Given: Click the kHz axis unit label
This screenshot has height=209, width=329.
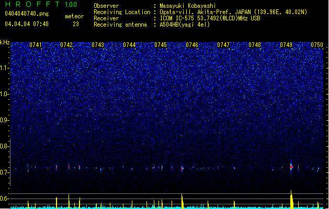Looking at the screenshot, I should [x=5, y=42].
